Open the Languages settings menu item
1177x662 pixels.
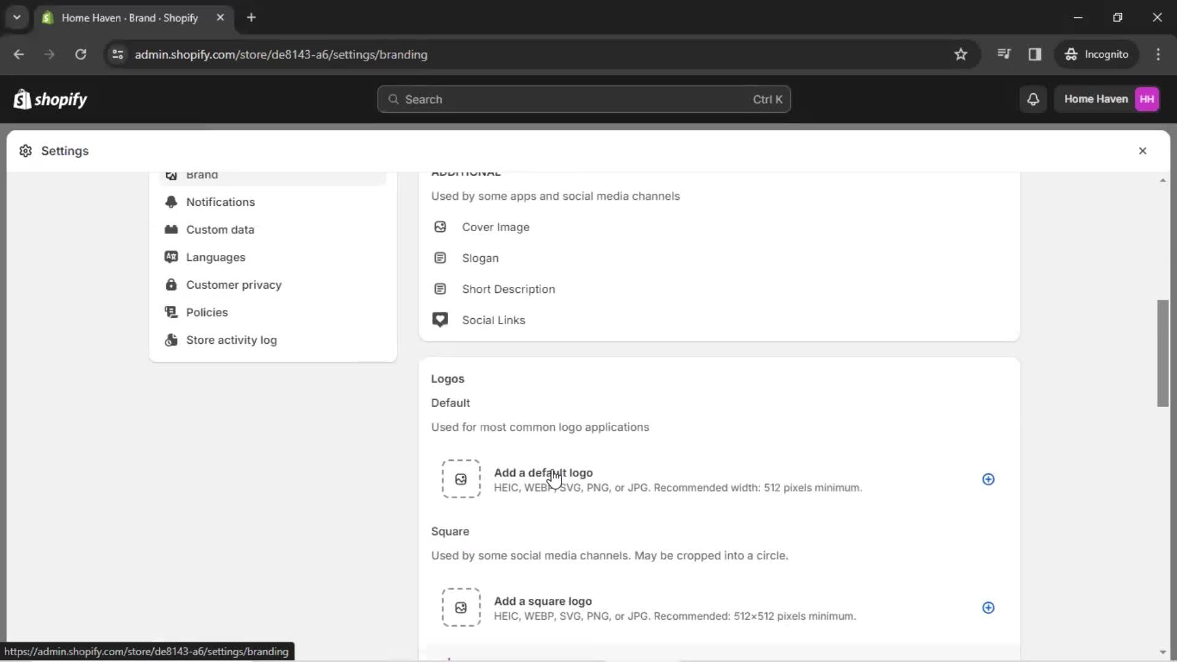pyautogui.click(x=216, y=257)
